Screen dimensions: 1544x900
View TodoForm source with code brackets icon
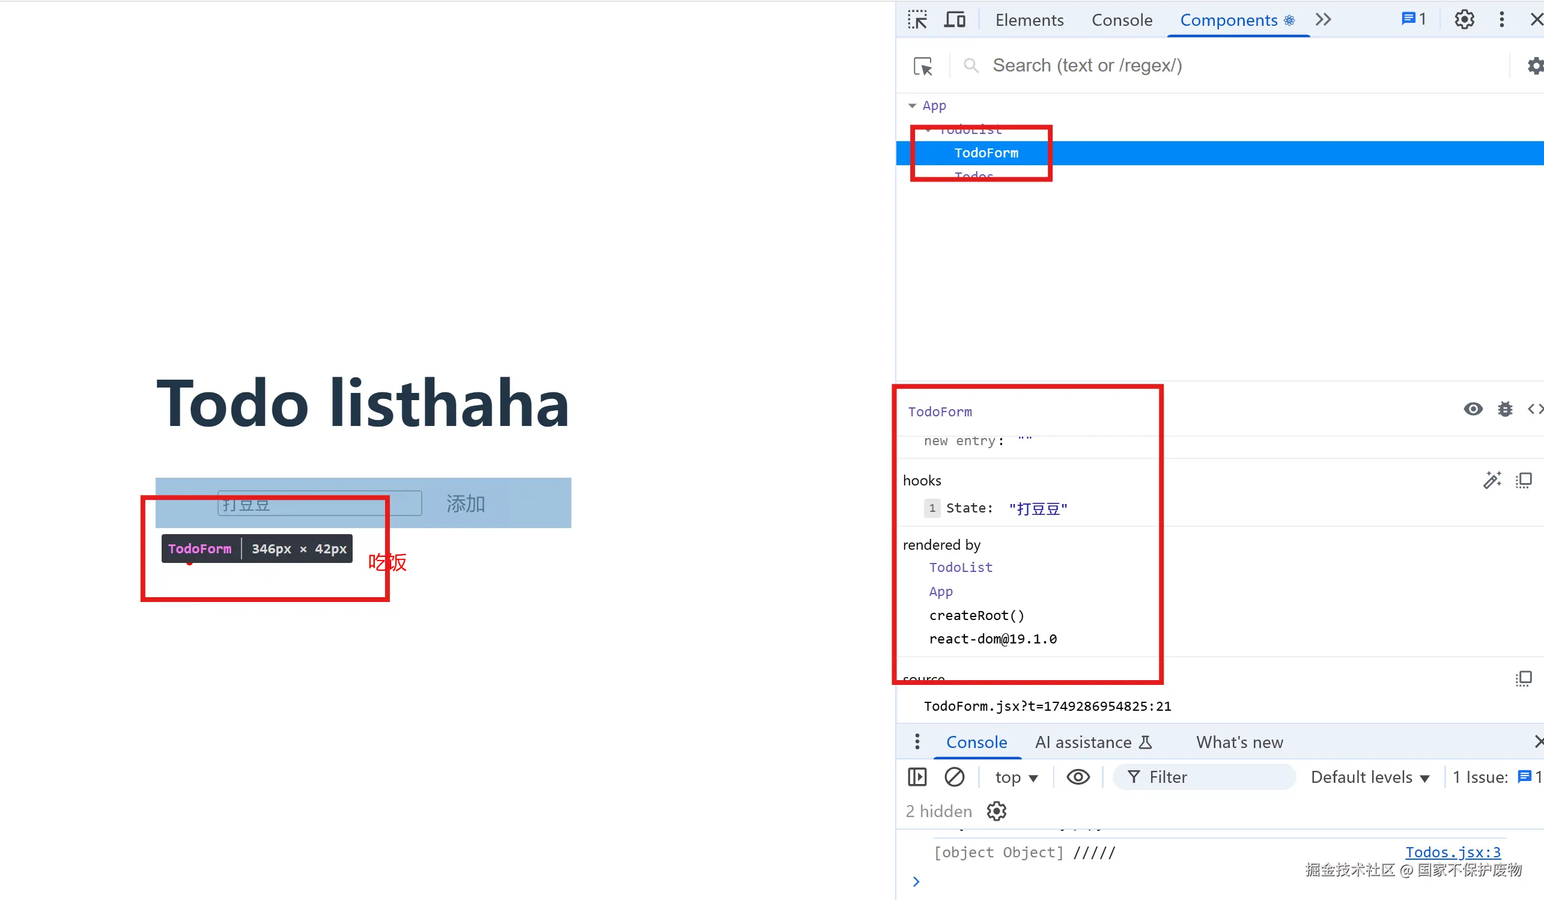click(1536, 409)
